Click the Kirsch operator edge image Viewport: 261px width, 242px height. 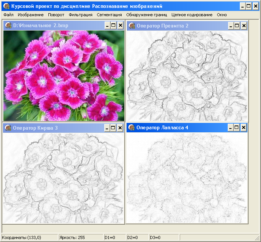tap(63, 178)
